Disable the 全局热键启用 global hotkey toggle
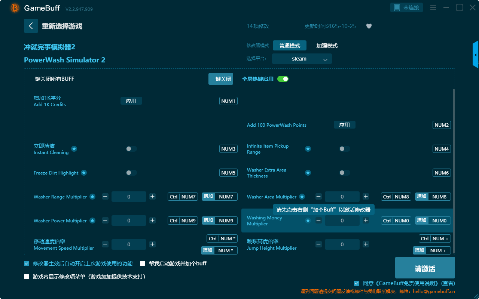The height and width of the screenshot is (299, 479). click(x=283, y=79)
